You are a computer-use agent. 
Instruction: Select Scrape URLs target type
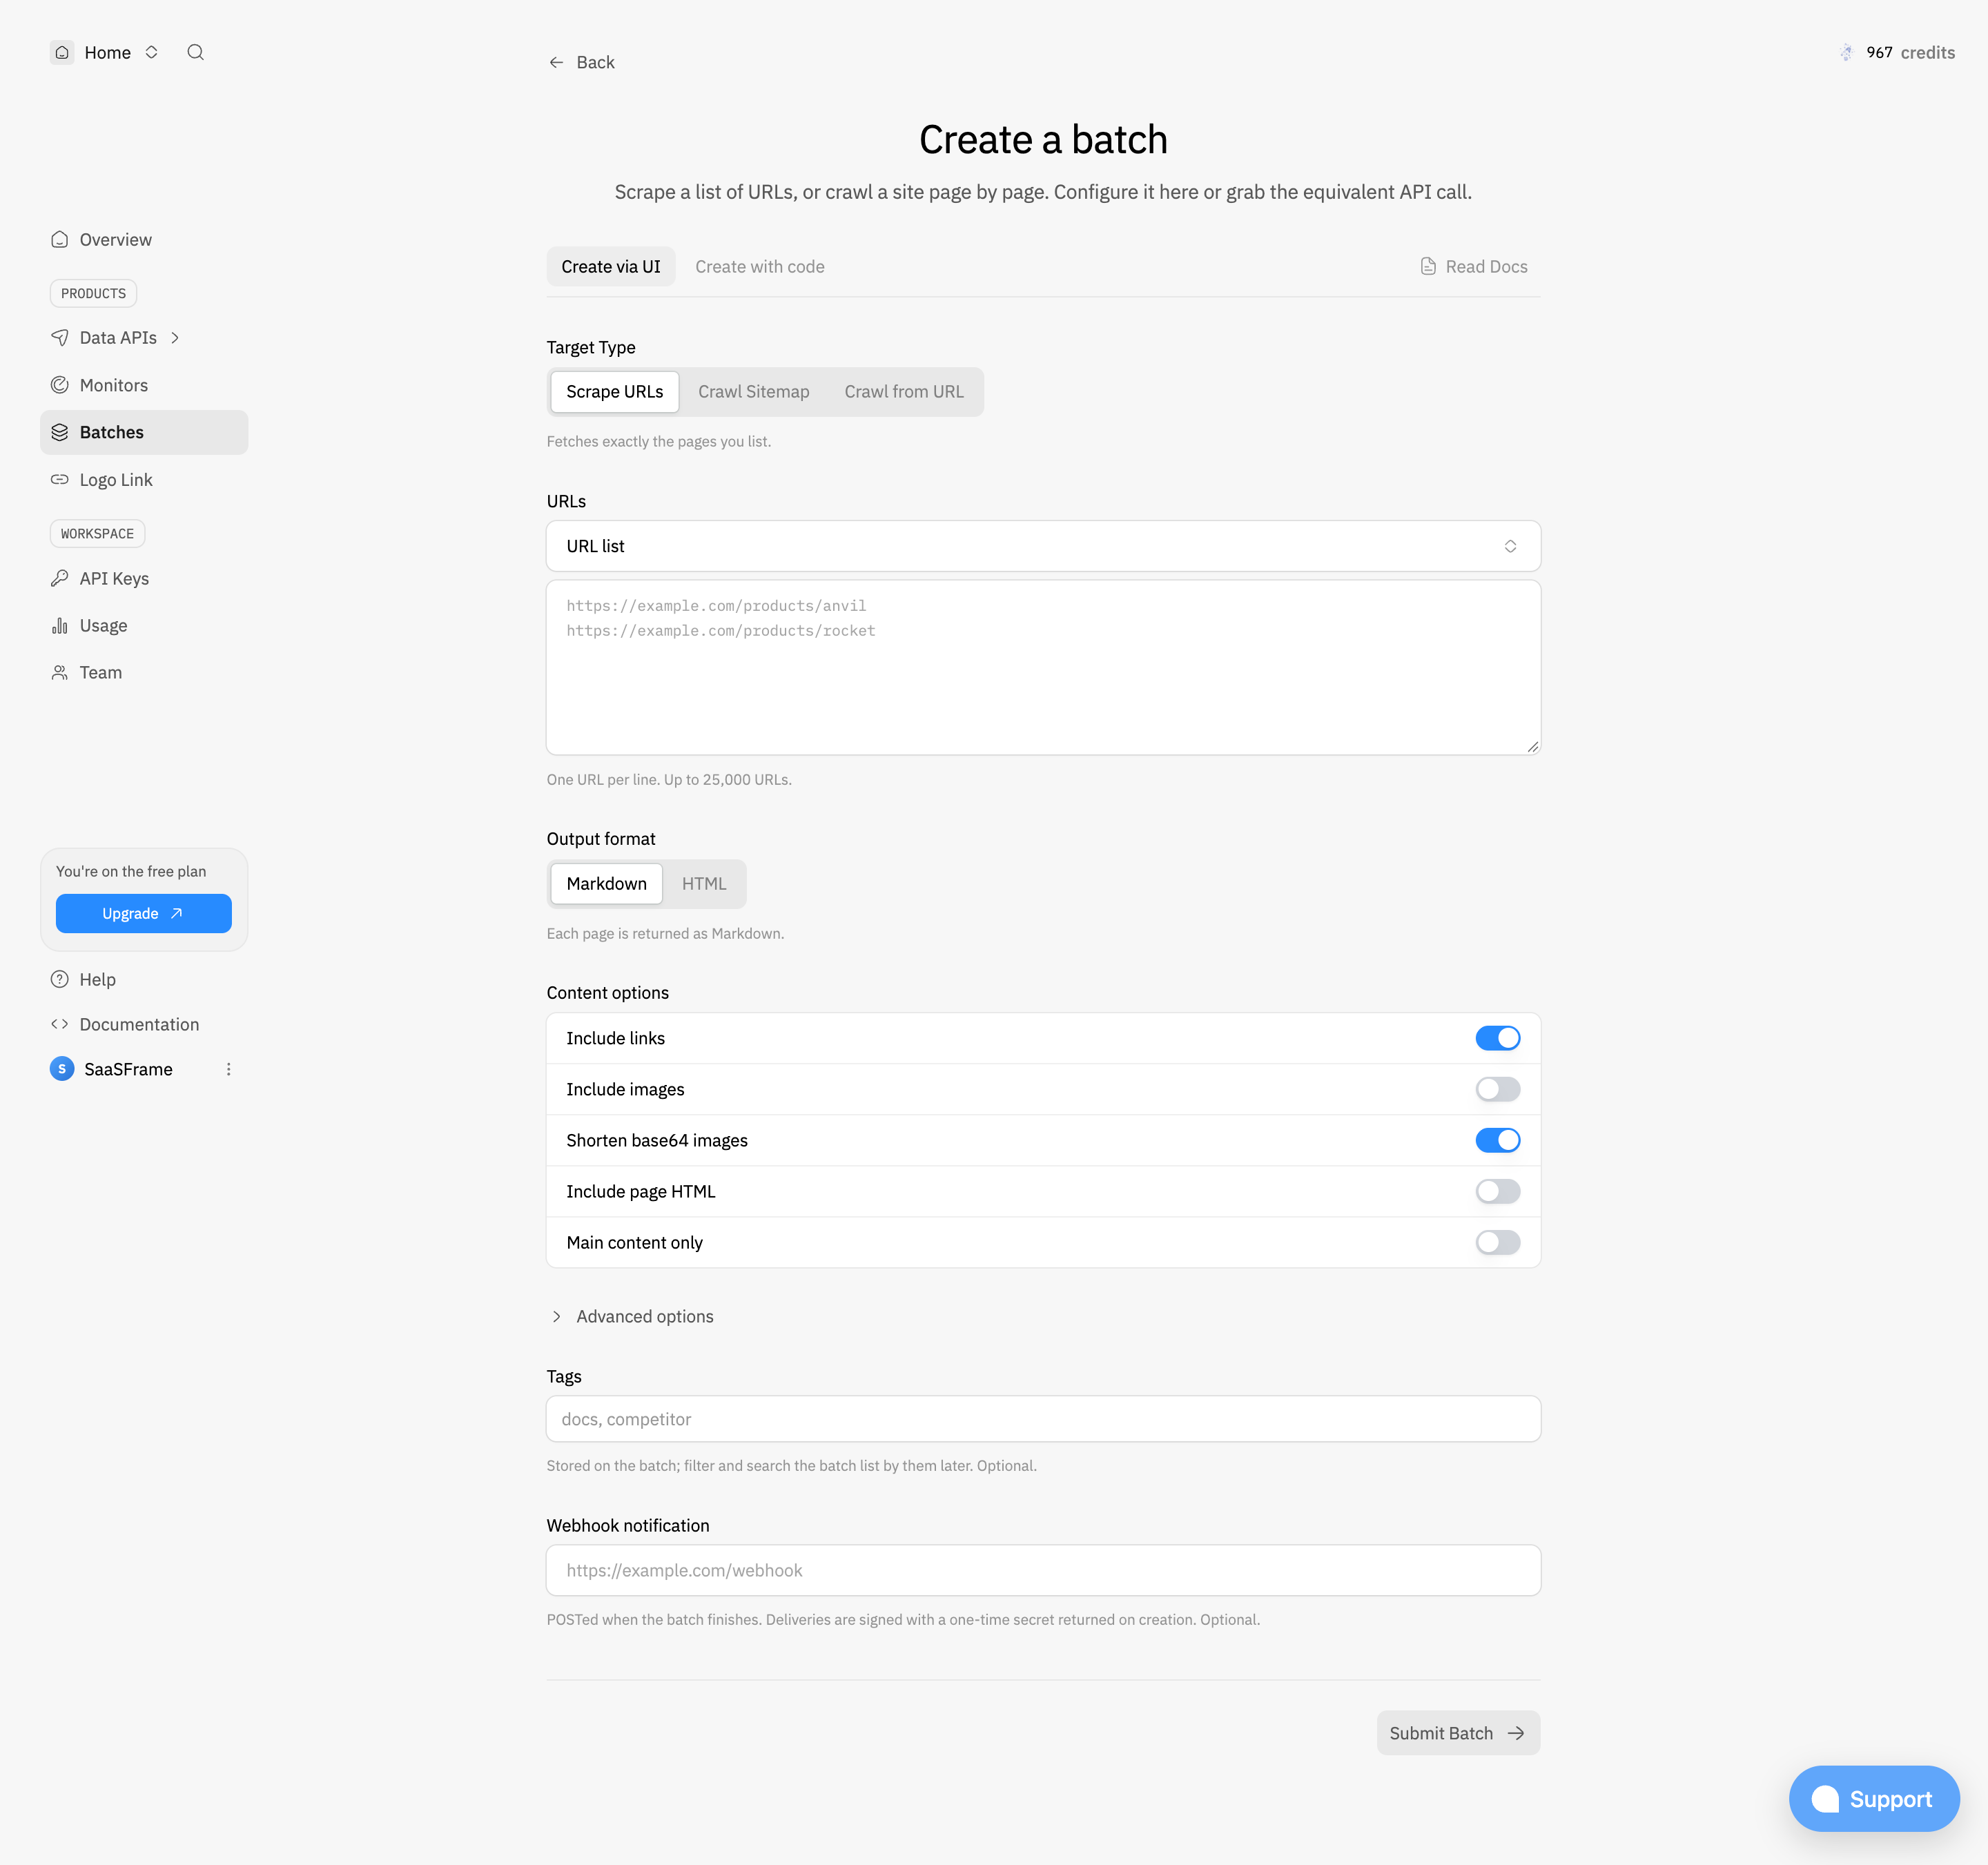pyautogui.click(x=615, y=392)
